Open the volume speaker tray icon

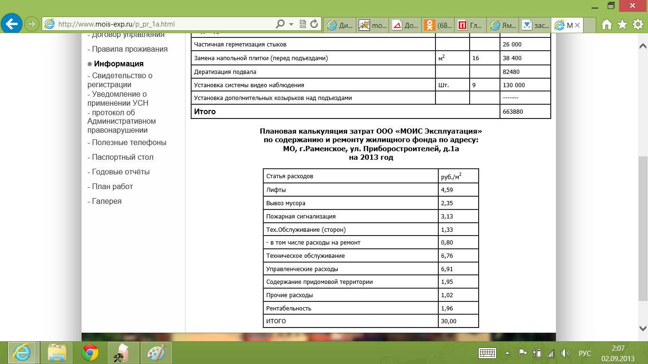point(565,353)
